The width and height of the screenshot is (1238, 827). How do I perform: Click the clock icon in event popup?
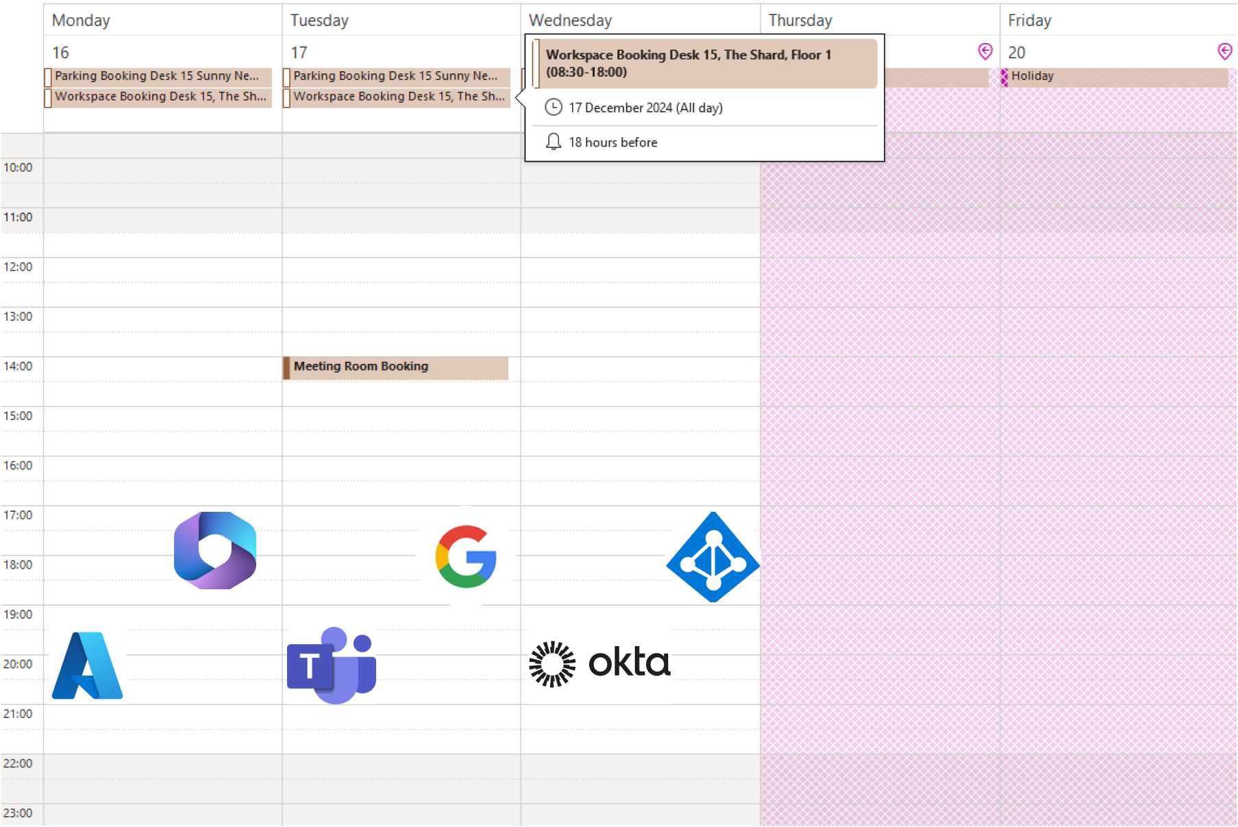pos(554,108)
